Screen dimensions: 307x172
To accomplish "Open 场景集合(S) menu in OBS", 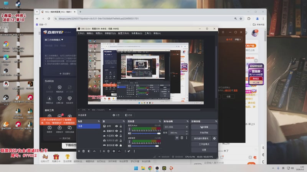I will coord(137,33).
